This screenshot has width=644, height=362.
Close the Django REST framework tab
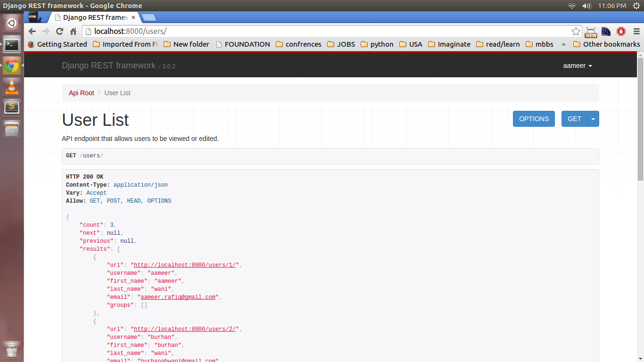(x=133, y=17)
